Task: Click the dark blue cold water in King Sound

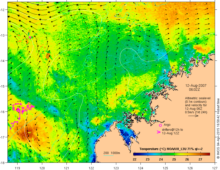Action: coord(127,136)
